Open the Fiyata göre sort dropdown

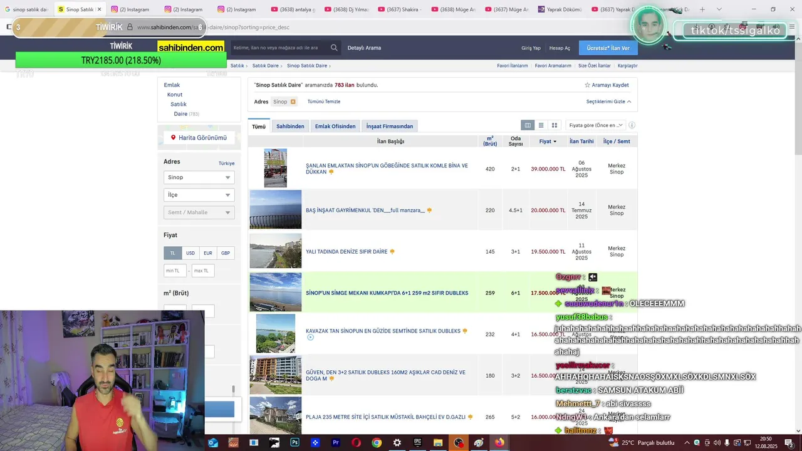[x=595, y=125]
